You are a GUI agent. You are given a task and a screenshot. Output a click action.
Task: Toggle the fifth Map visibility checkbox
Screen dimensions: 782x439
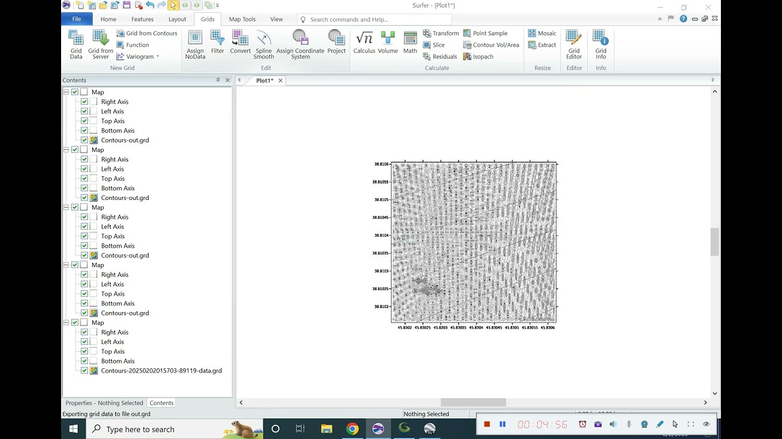coord(75,323)
